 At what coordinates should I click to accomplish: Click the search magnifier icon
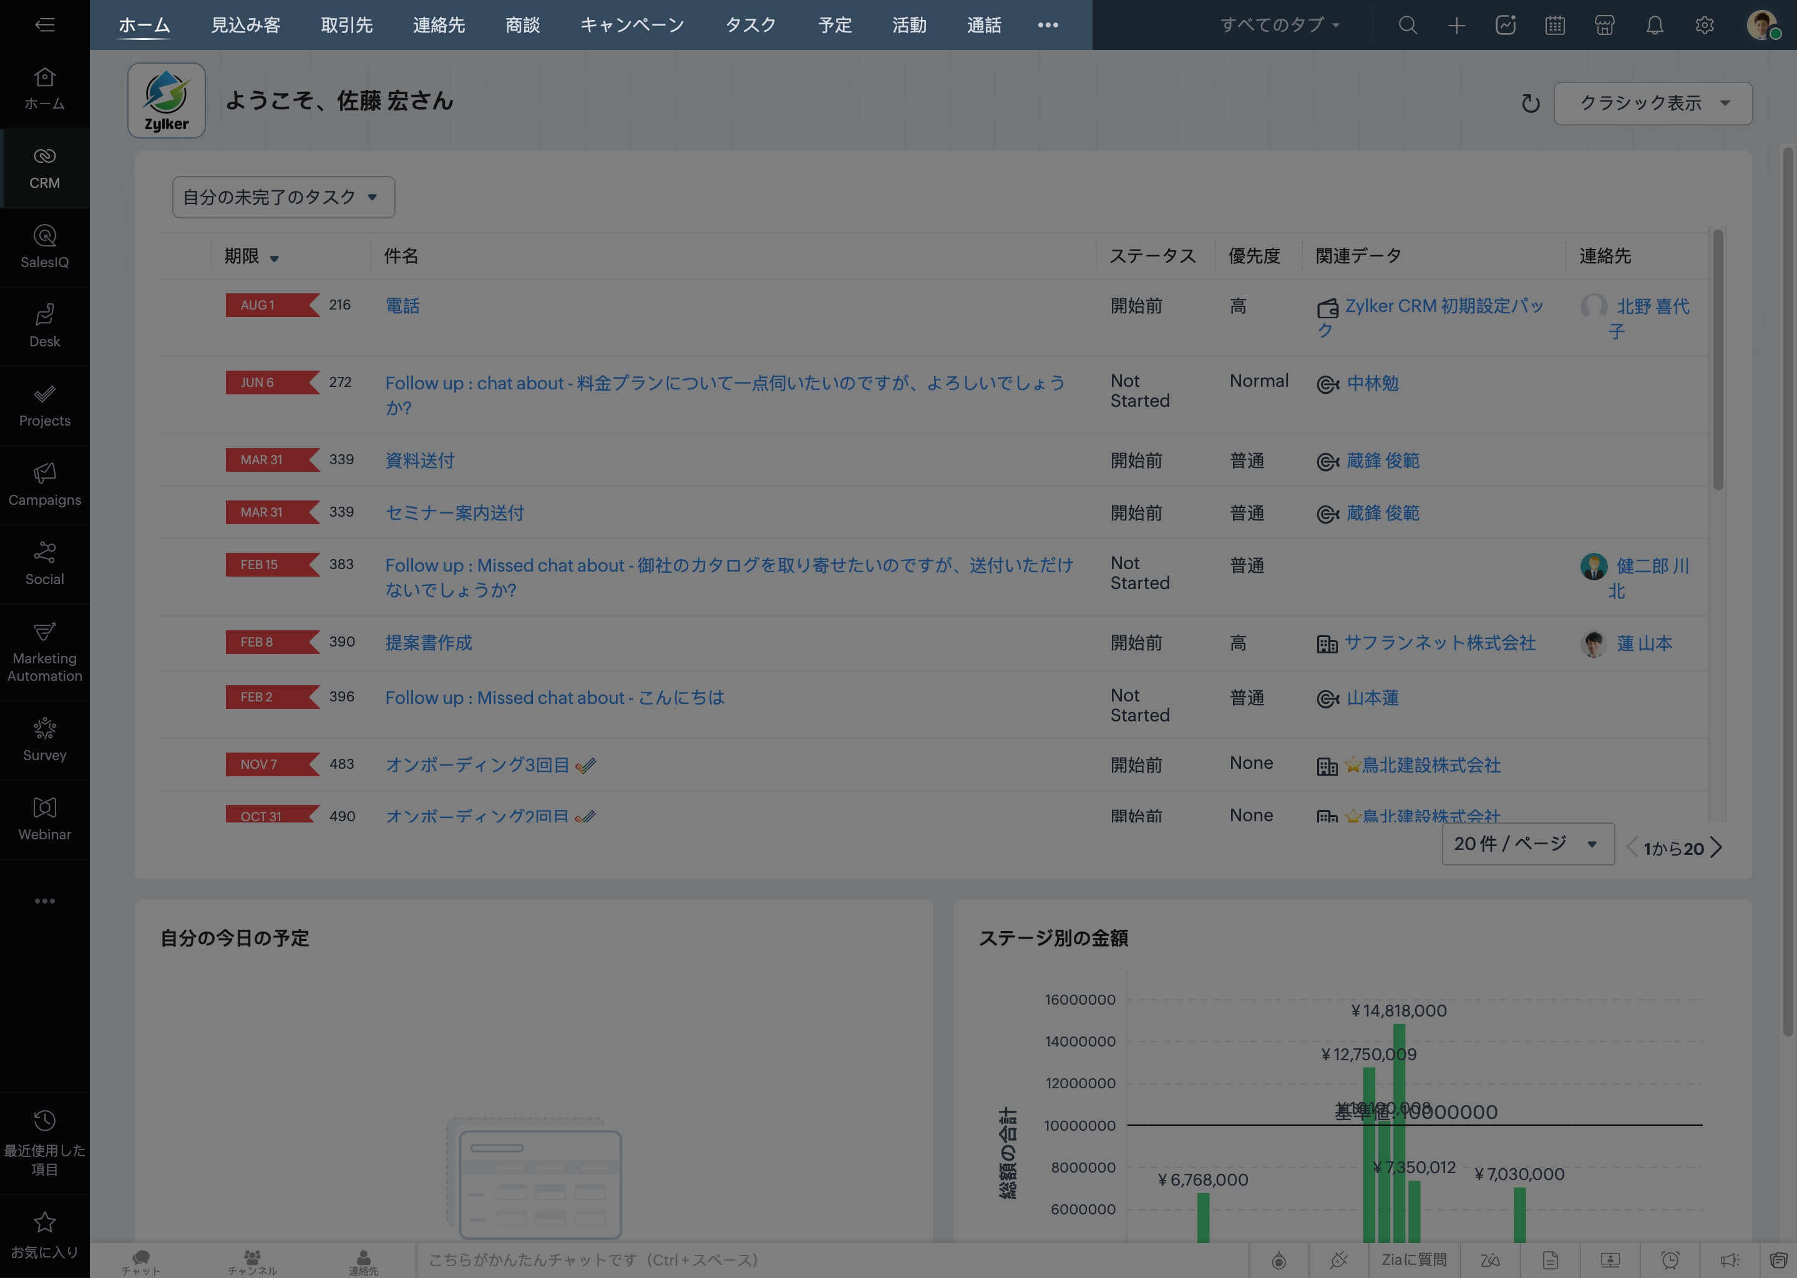pyautogui.click(x=1408, y=25)
